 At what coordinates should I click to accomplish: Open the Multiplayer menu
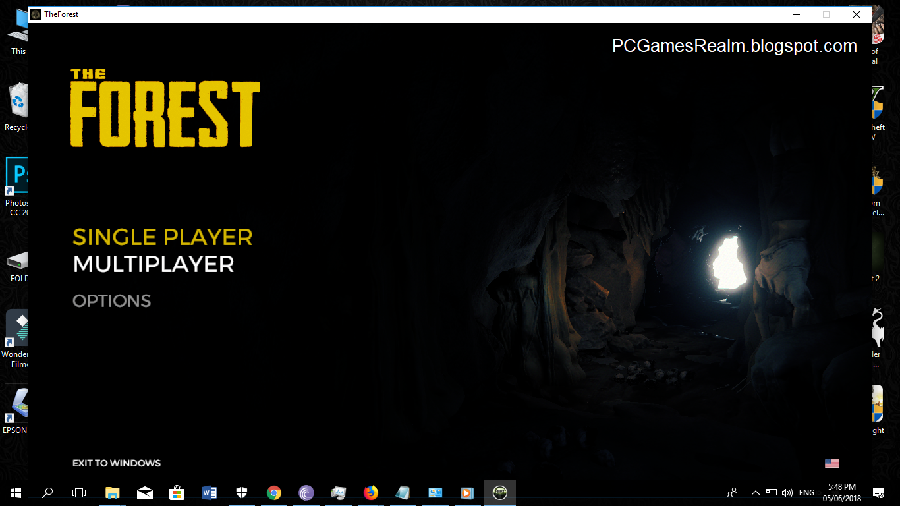(153, 264)
